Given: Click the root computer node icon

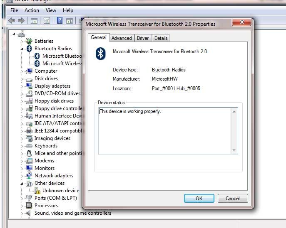Looking at the screenshot, I should pos(21,34).
